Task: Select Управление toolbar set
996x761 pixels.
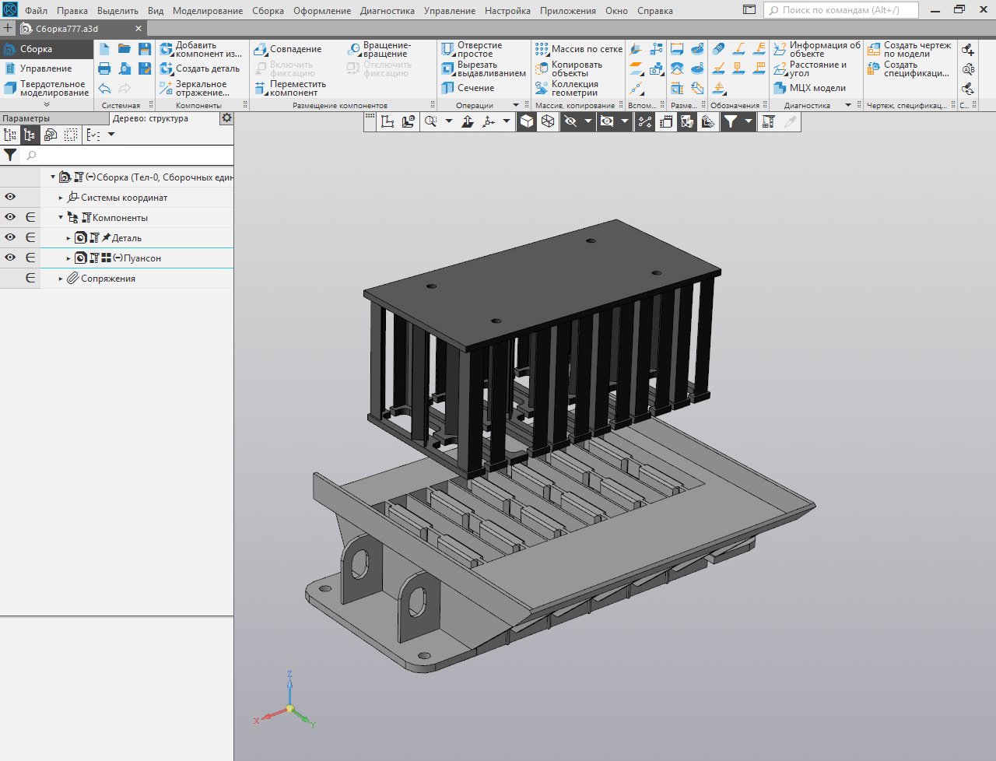Action: click(x=46, y=68)
